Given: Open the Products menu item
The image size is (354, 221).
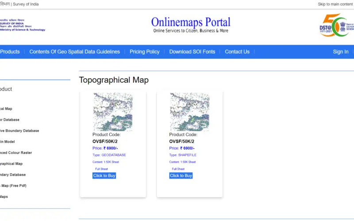Looking at the screenshot, I should coord(10,52).
